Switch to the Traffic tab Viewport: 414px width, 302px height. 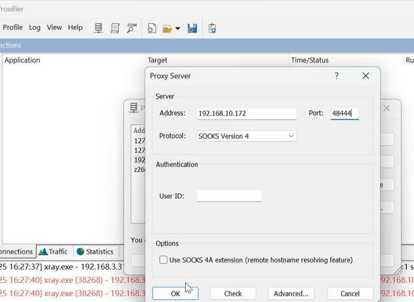point(54,252)
